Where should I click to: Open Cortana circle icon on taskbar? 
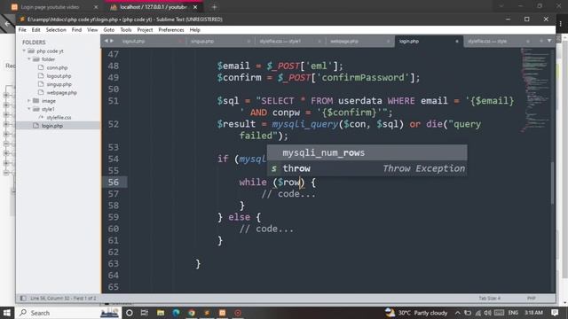point(130,313)
